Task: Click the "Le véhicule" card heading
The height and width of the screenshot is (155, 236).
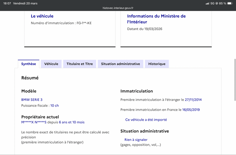Action: coord(42,16)
